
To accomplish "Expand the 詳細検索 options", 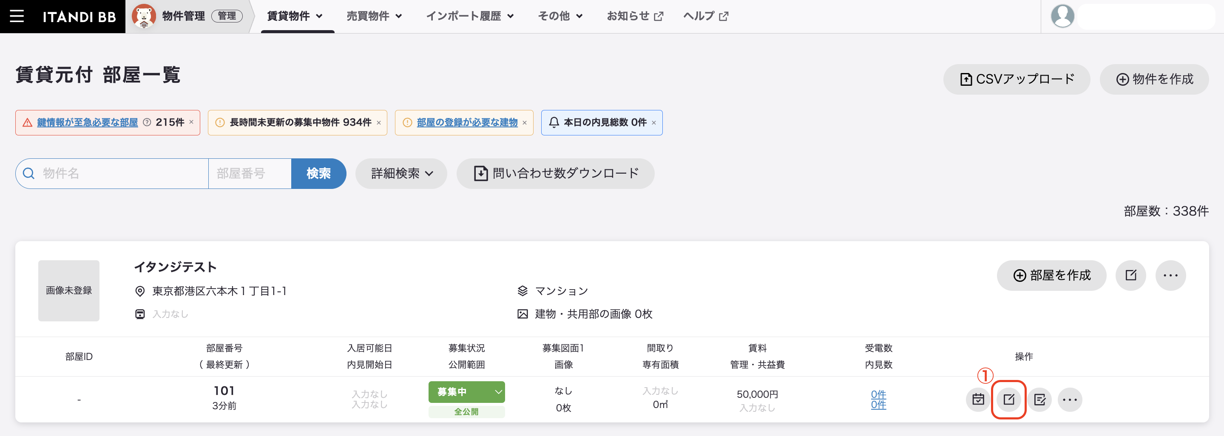I will (401, 174).
